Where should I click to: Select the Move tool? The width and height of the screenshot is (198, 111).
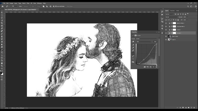pos(2,12)
